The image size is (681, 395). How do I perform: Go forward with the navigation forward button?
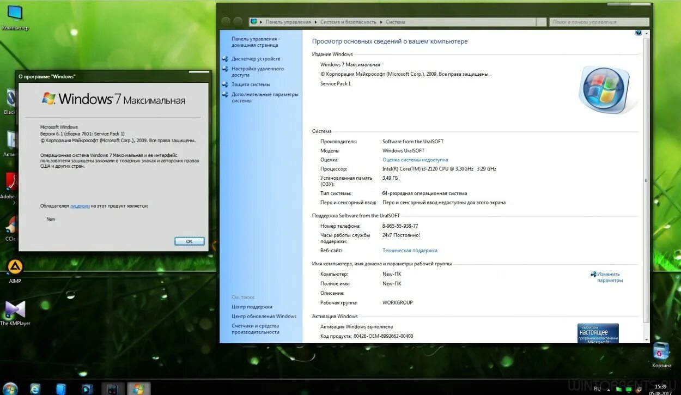click(x=238, y=22)
